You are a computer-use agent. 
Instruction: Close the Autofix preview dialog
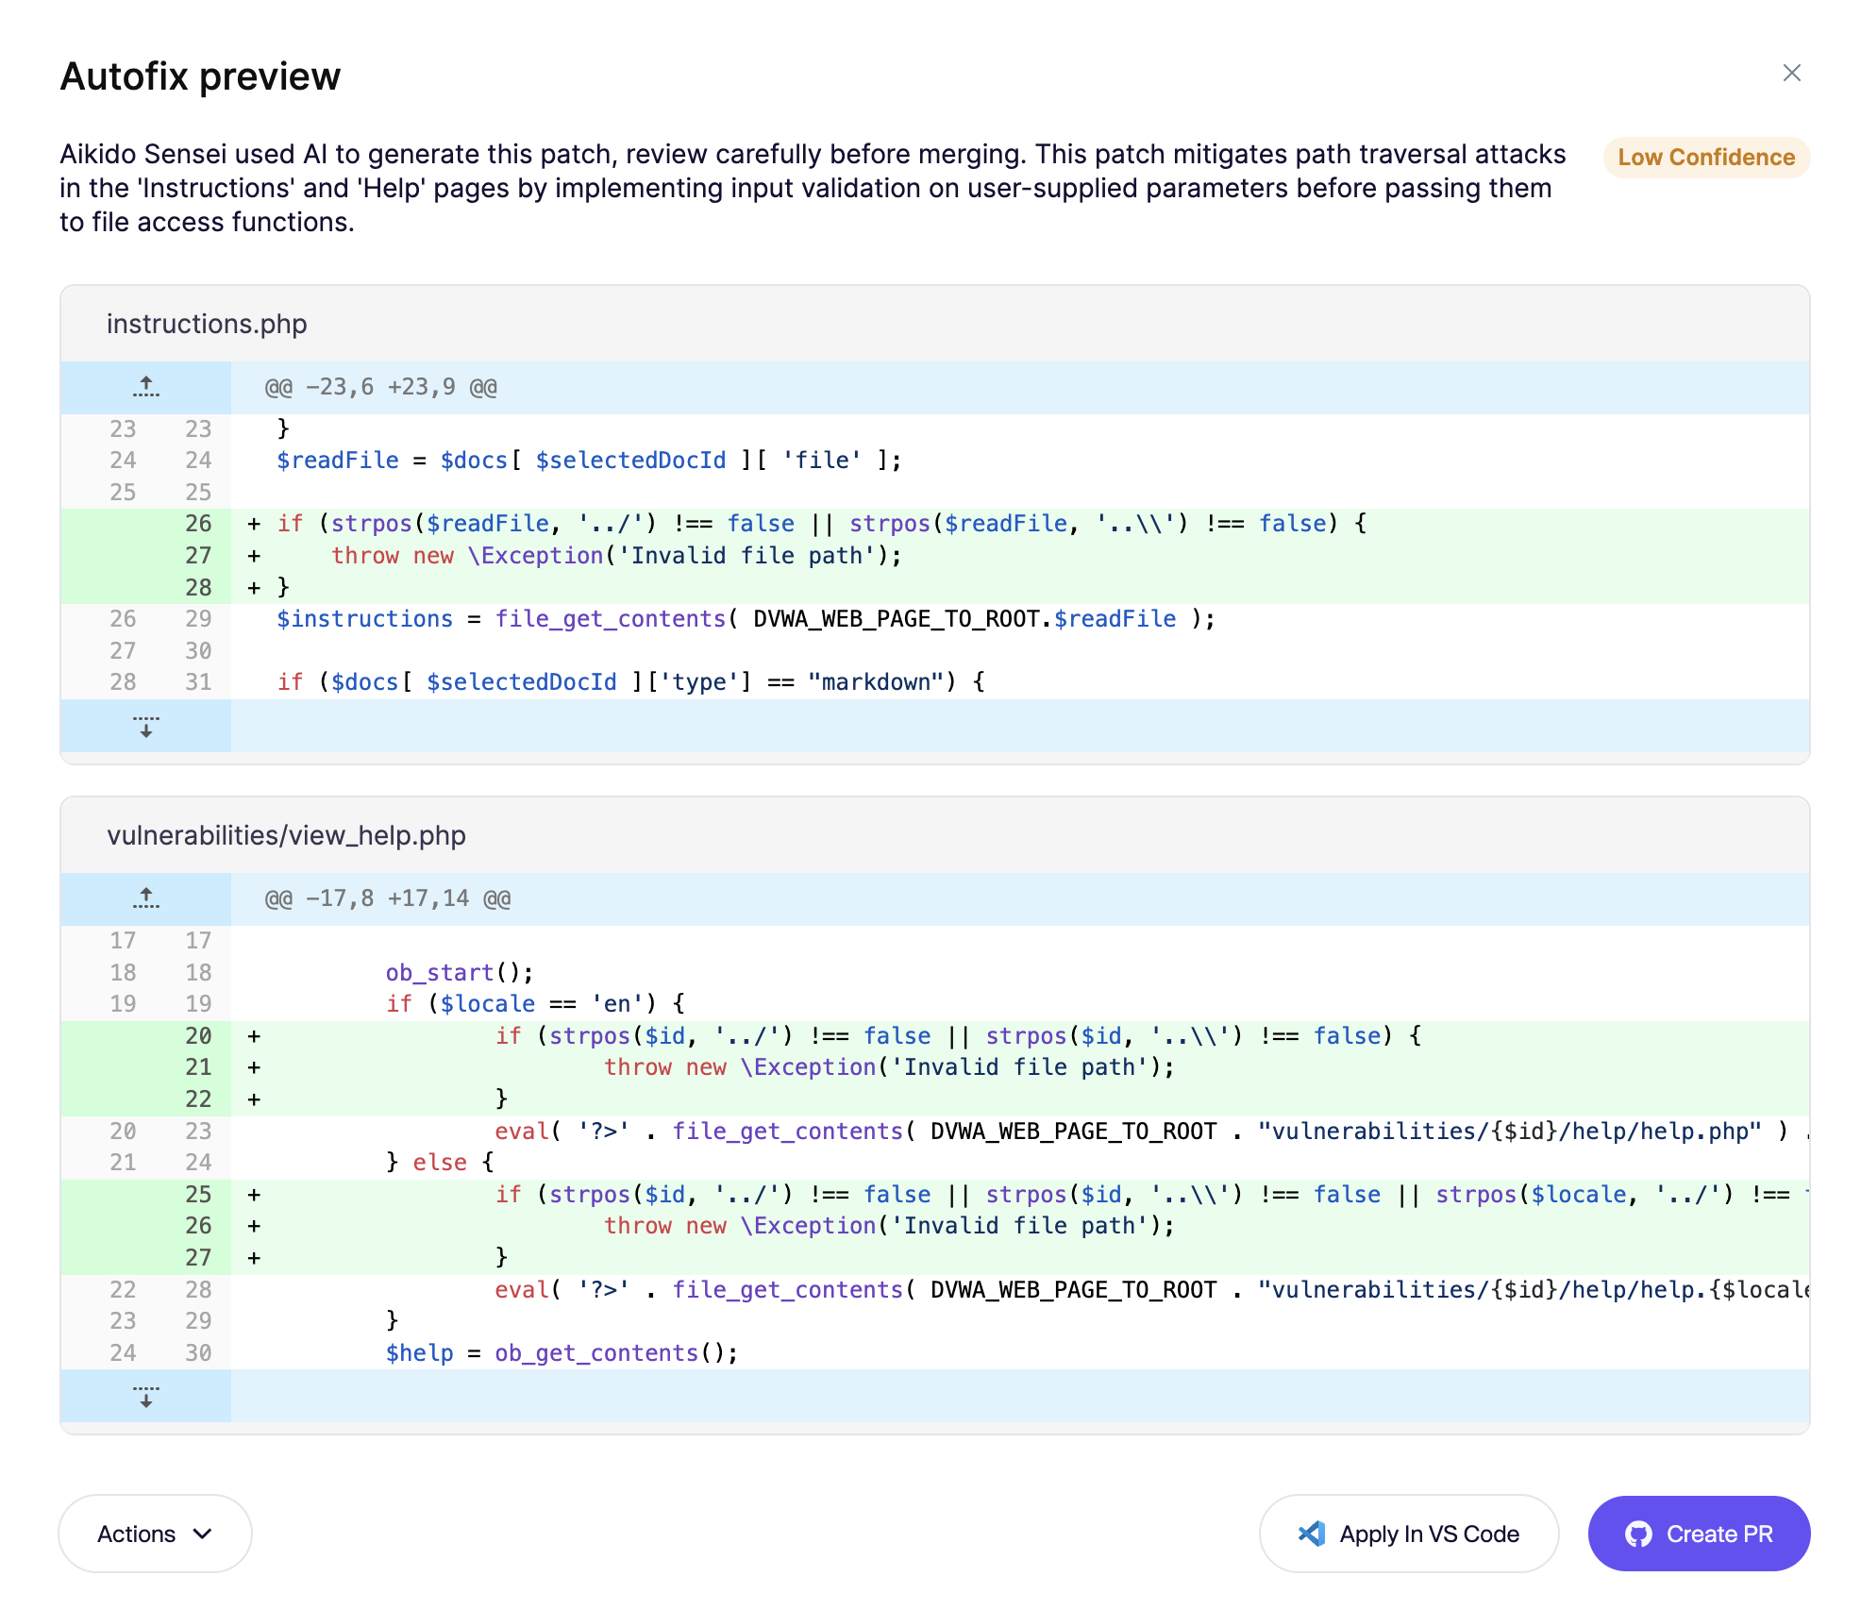coord(1791,73)
